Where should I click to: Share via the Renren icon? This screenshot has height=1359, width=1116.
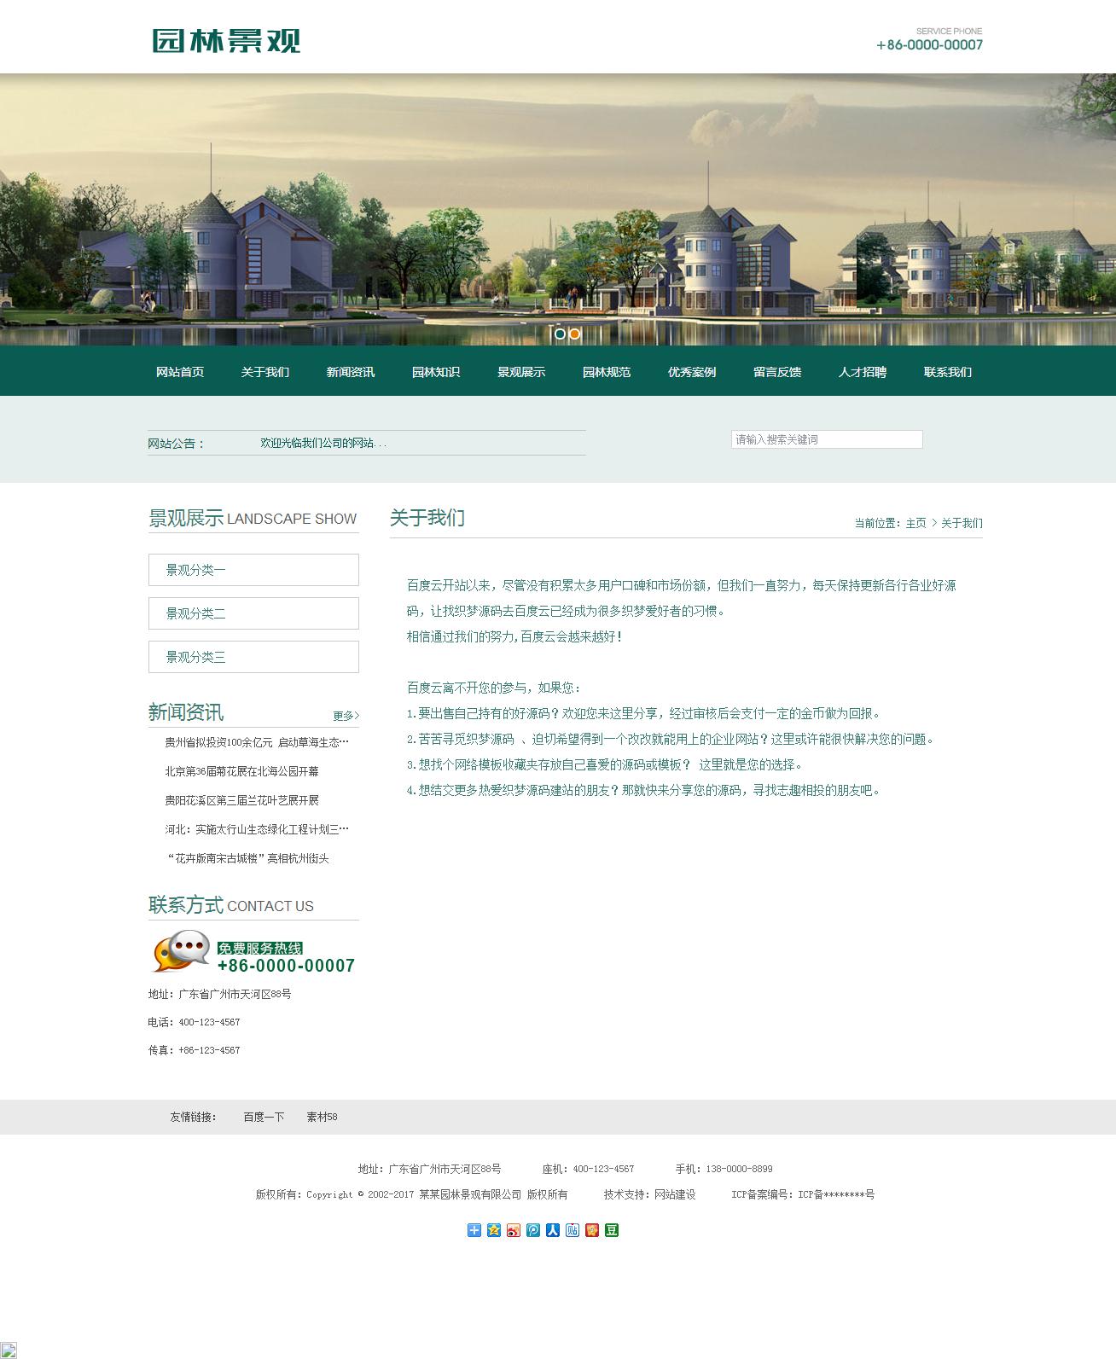click(553, 1230)
